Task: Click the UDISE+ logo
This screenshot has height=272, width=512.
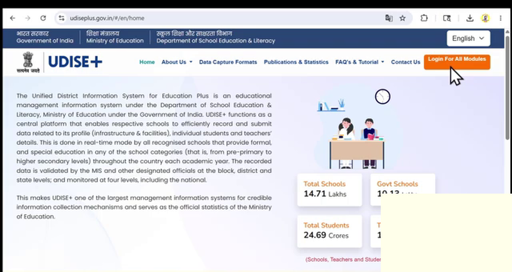Action: coord(75,62)
